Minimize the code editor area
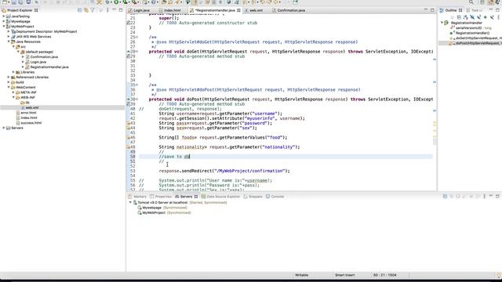502x282 pixels. 425,10
